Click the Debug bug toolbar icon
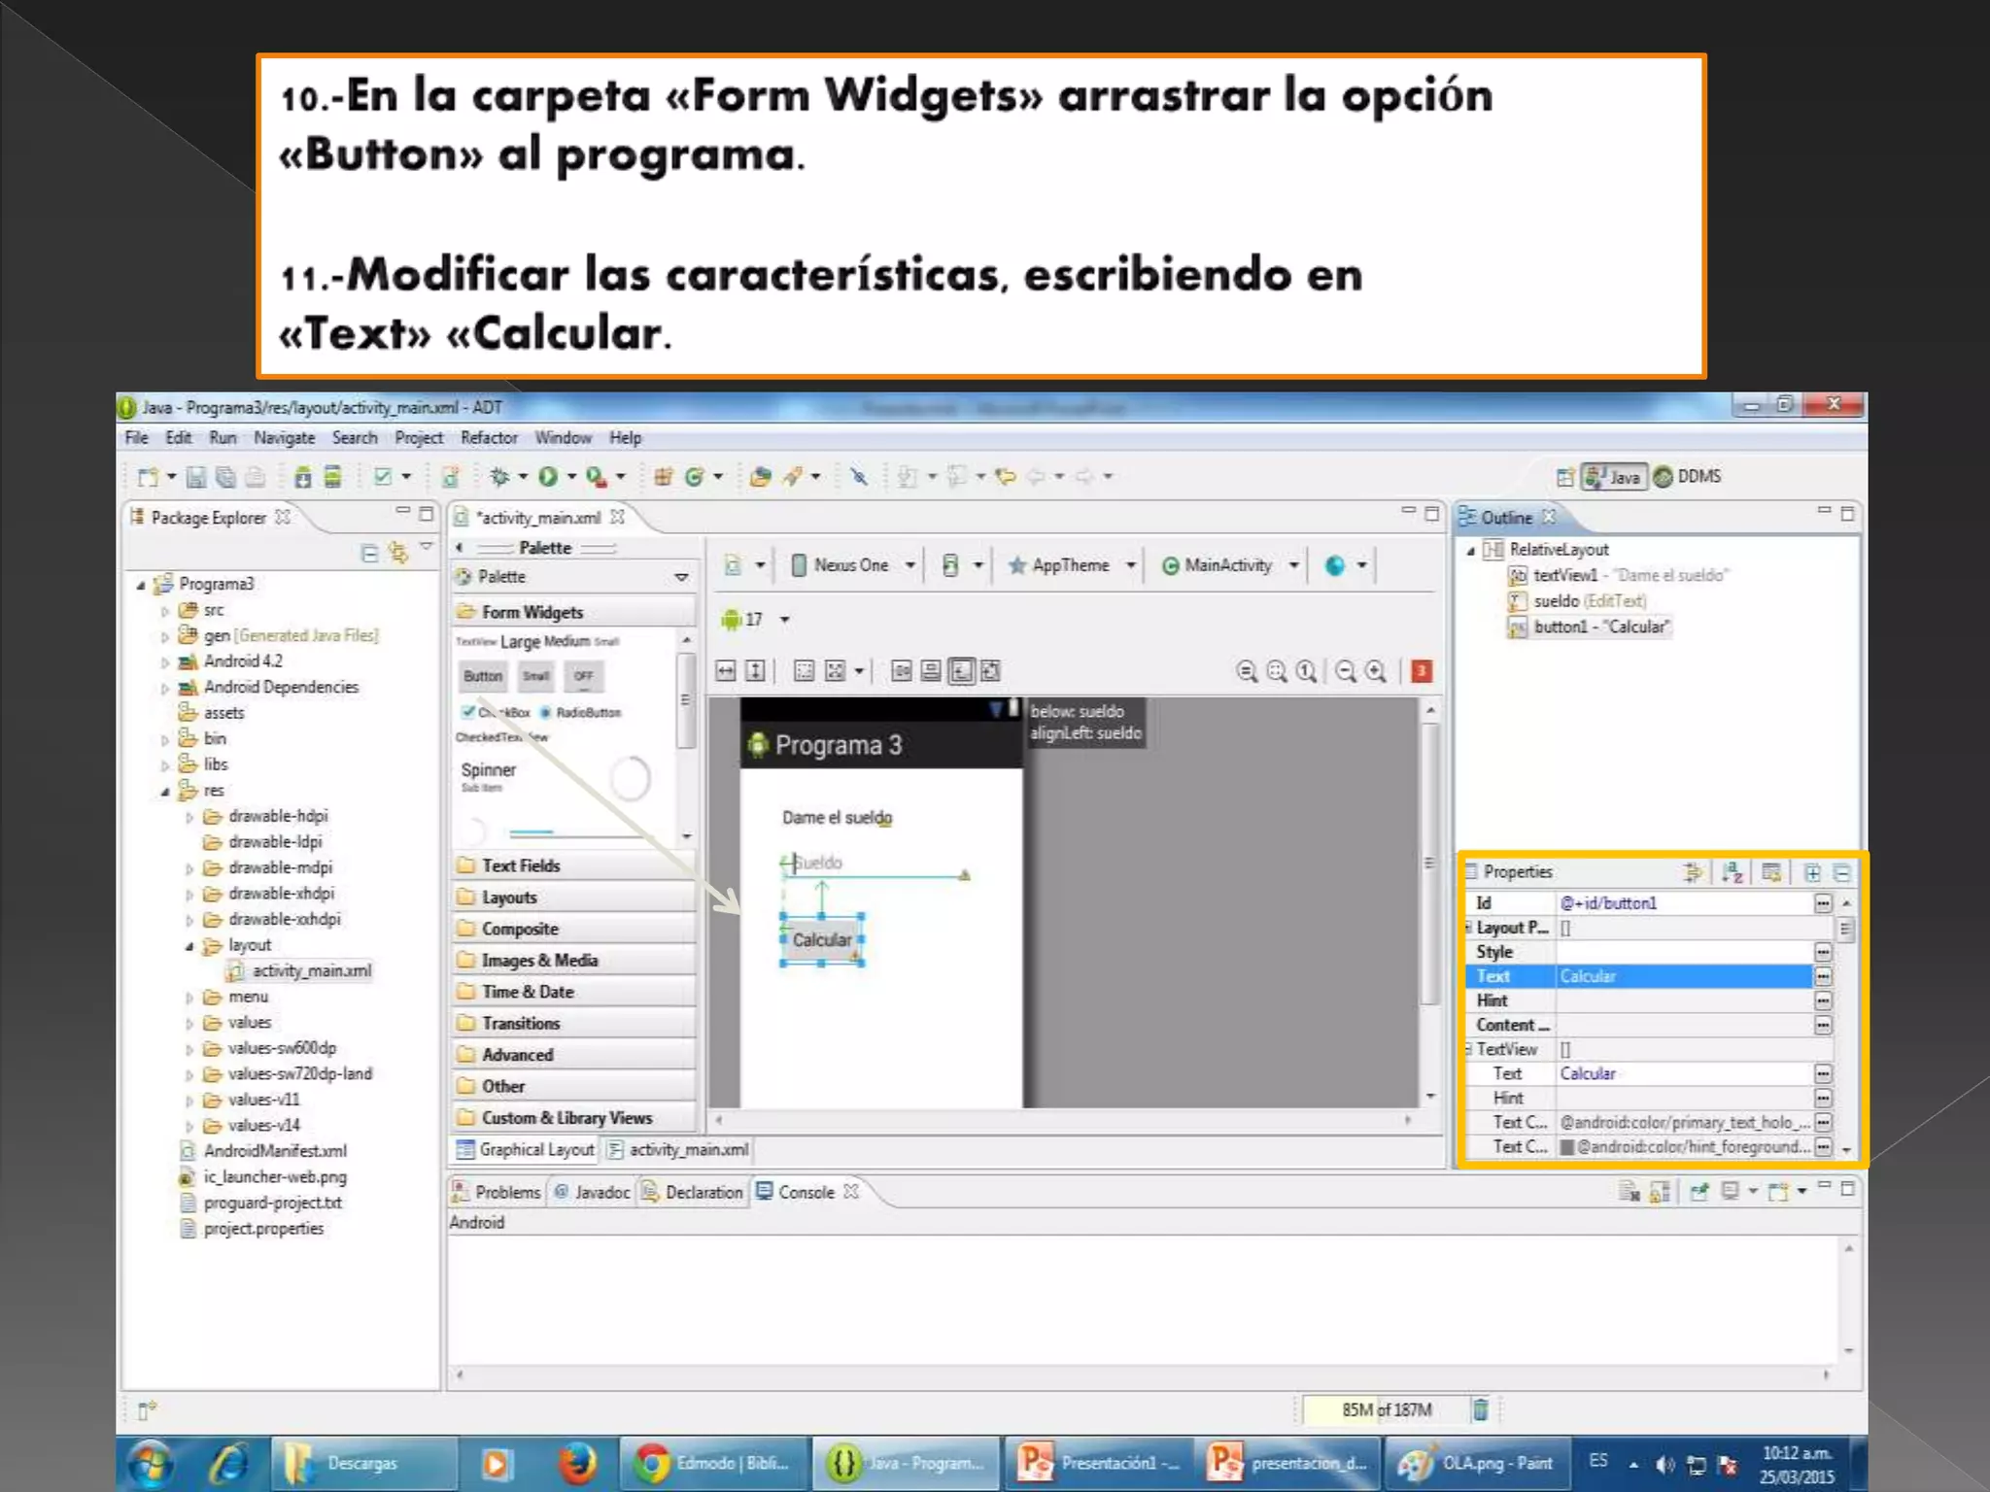This screenshot has height=1492, width=1990. pos(499,476)
